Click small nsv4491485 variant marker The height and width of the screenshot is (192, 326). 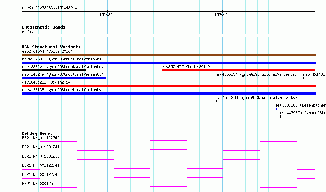(304, 78)
